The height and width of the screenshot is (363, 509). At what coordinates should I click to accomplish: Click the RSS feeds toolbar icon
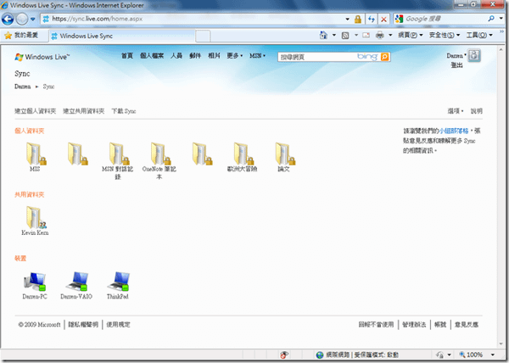click(345, 36)
